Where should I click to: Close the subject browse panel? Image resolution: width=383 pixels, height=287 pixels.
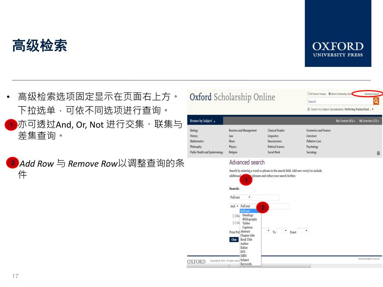[x=379, y=153]
